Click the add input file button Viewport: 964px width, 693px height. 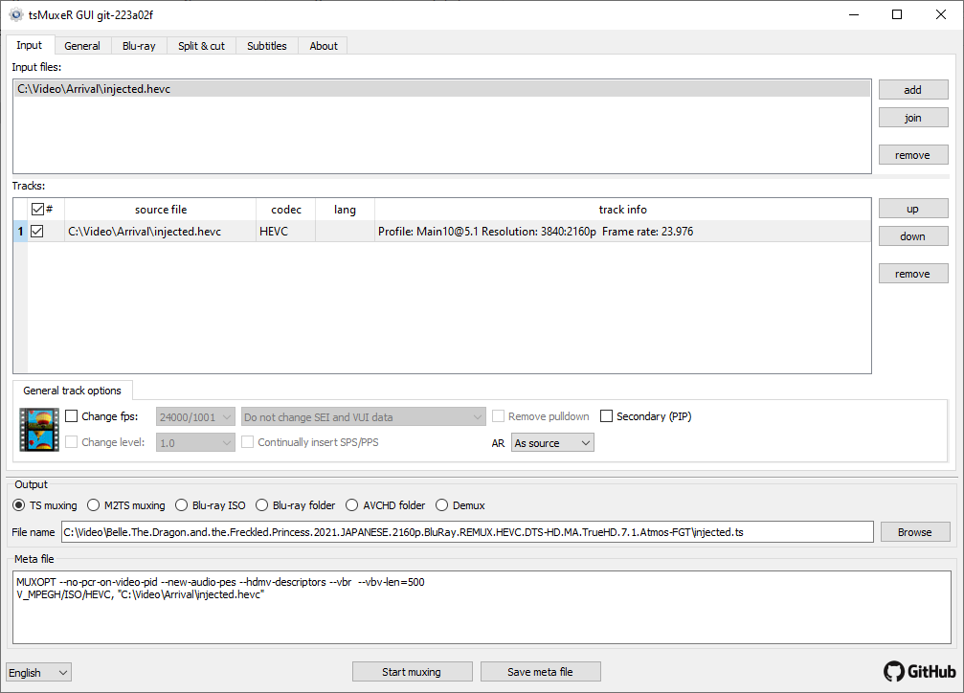coord(913,90)
